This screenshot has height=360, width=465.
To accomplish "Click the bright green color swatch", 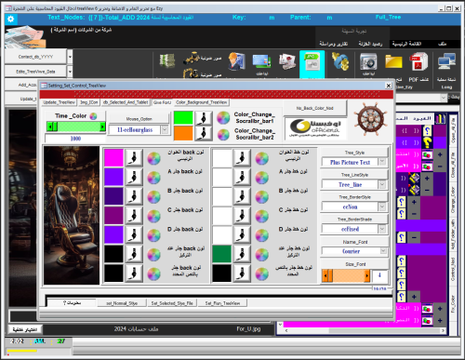I will [x=183, y=118].
